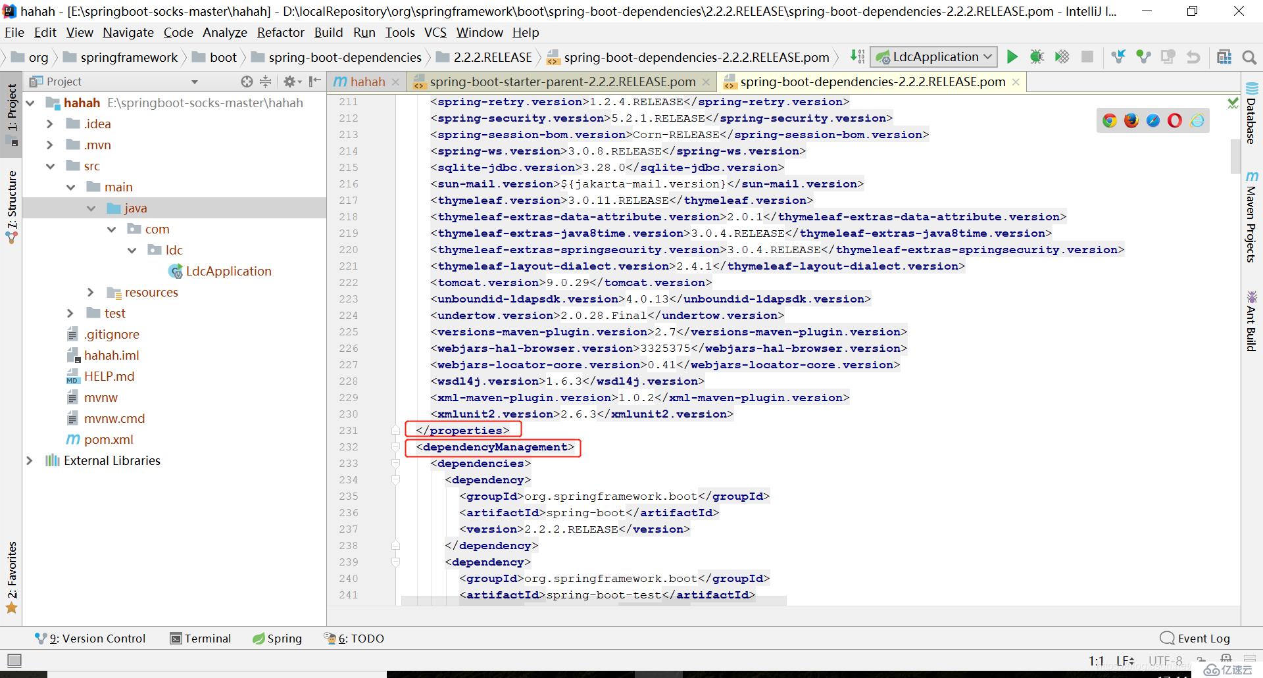This screenshot has width=1263, height=678.
Task: Open the VCS menu
Action: coord(435,32)
